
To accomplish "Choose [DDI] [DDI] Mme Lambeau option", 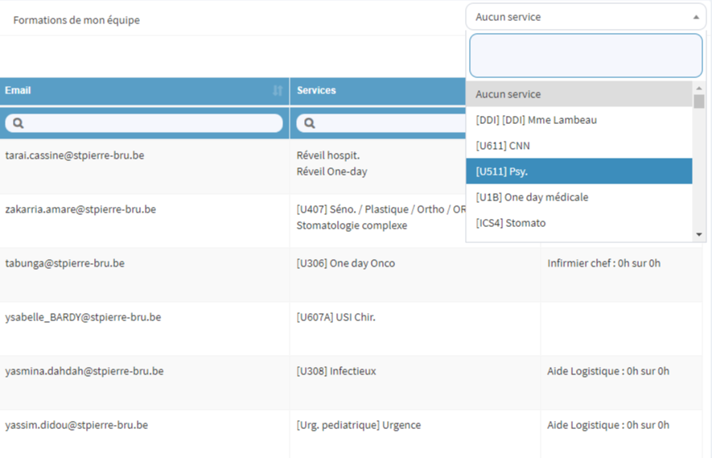I will pyautogui.click(x=579, y=120).
